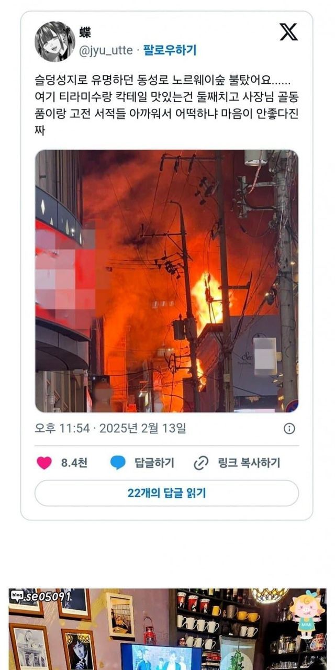Image resolution: width=335 pixels, height=670 pixels.
Task: Click the 8.4천 likes count
Action: 74,463
